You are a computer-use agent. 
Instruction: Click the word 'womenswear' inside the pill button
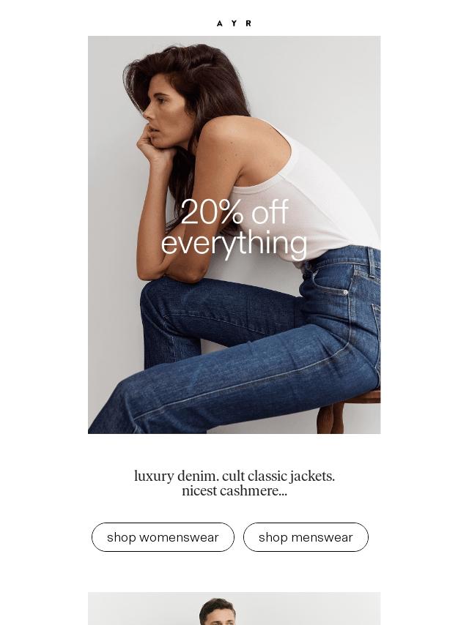click(179, 537)
